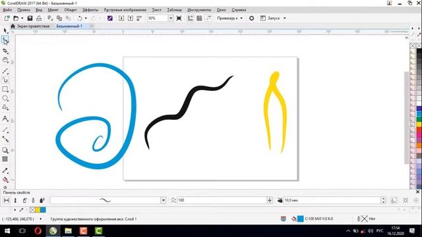Select the Pick tool
422x237 pixels.
[x=5, y=31]
